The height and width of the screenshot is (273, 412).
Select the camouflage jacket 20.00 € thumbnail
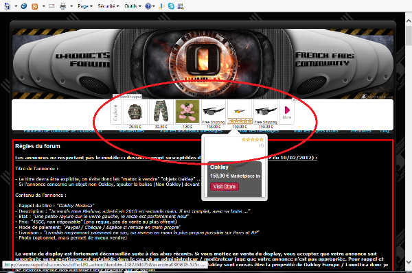click(135, 112)
